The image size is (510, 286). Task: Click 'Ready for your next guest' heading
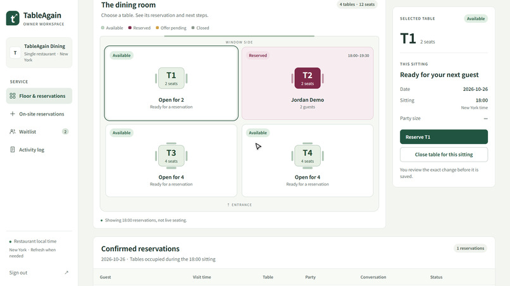pyautogui.click(x=439, y=75)
